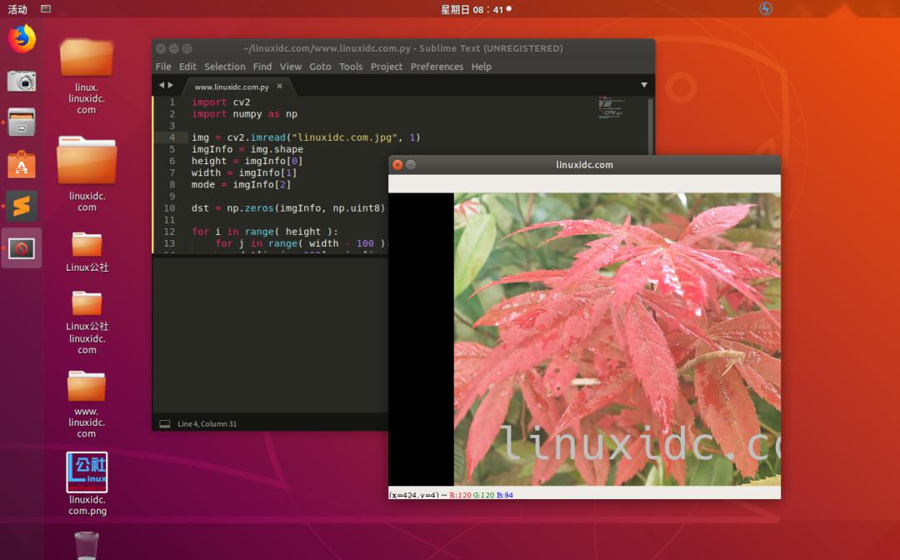Open Ubuntu Software from the dock
The image size is (900, 560).
point(22,164)
